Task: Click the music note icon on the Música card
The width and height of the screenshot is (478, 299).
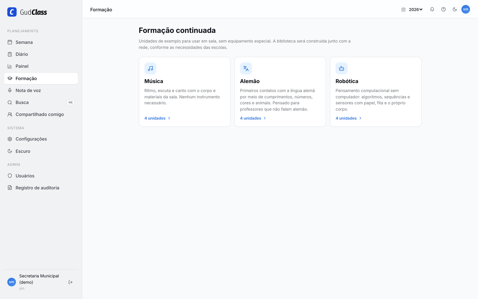Action: (x=150, y=68)
